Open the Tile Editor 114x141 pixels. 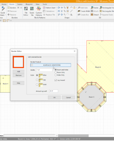pos(26,11)
